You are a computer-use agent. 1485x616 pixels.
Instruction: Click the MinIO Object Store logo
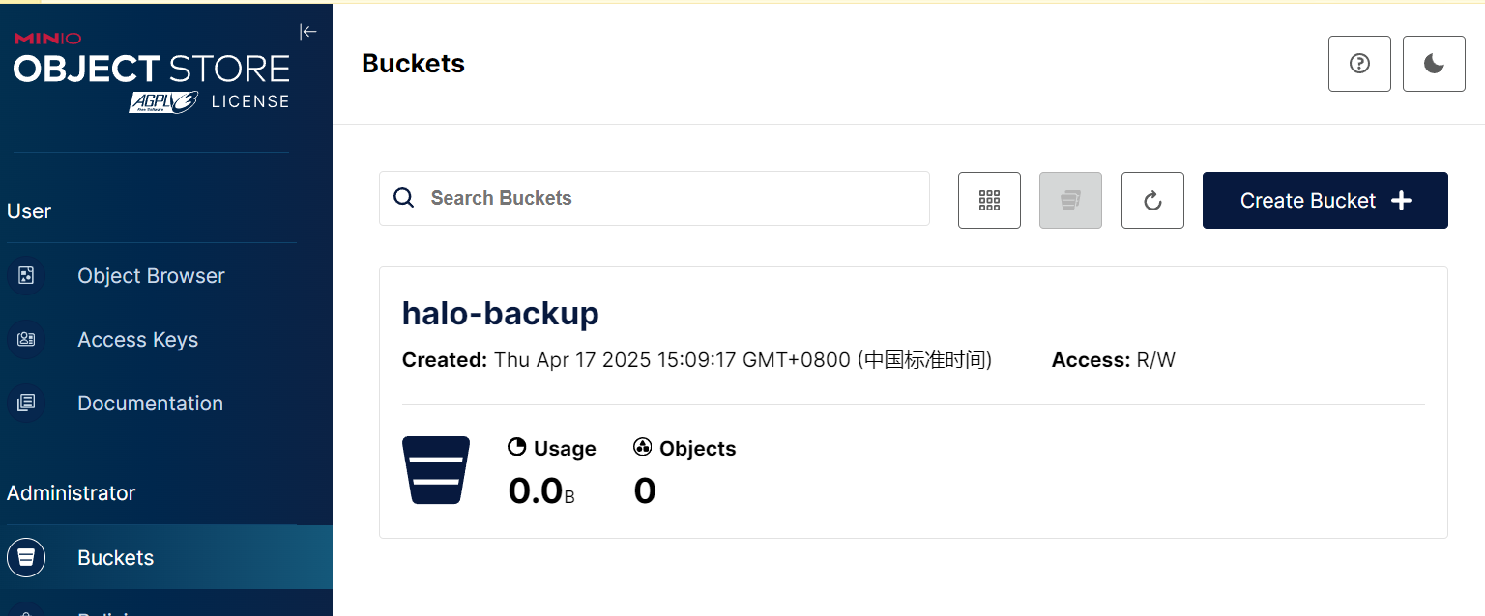coord(151,71)
